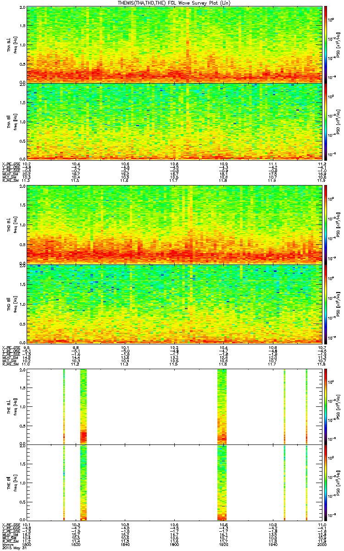Click the R_RE_SM label under the THE panels

click(x=10, y=542)
